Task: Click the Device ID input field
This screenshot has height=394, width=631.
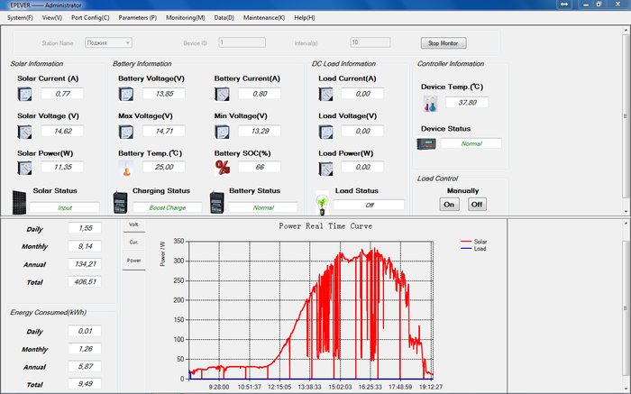Action: (x=241, y=42)
